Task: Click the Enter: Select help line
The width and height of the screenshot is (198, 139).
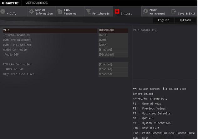Action: [143, 94]
